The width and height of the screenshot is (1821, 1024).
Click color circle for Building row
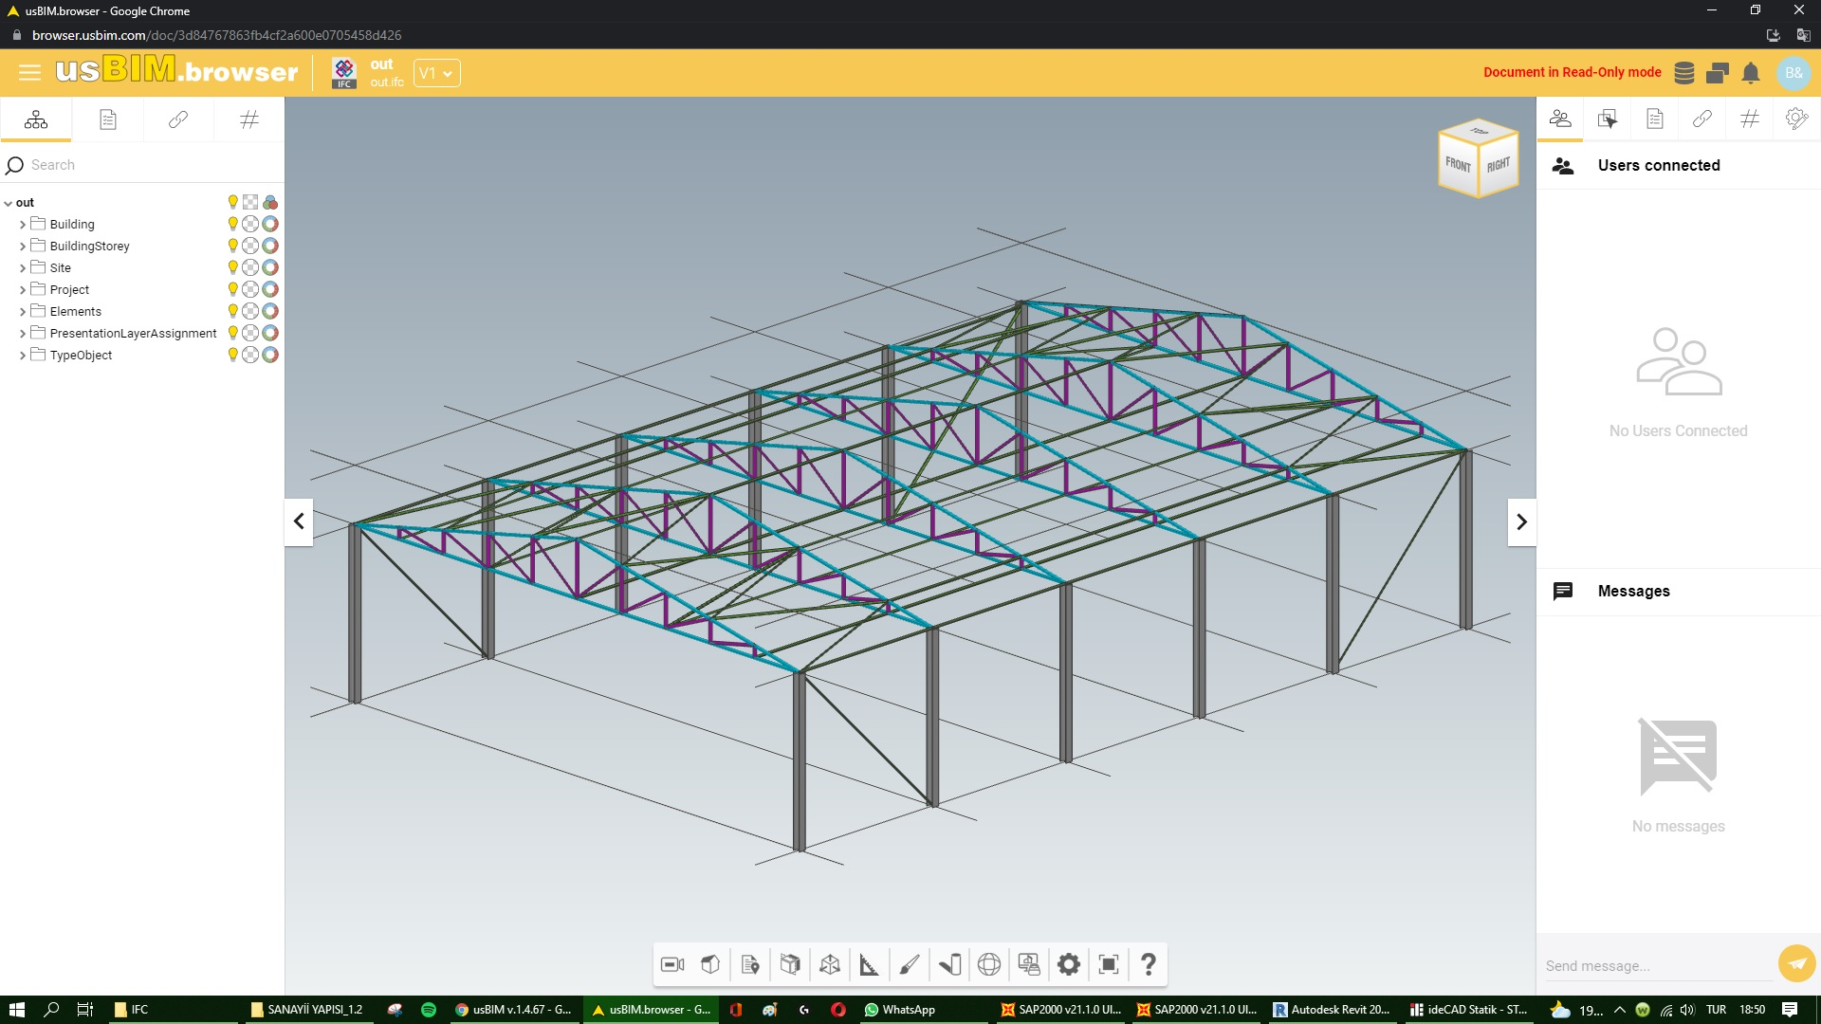tap(270, 224)
